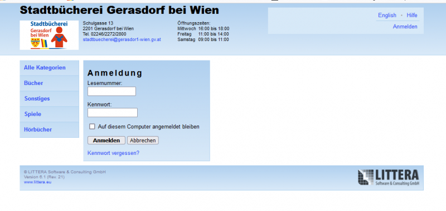Open 'Kennwort vergessen?' link

pyautogui.click(x=114, y=153)
